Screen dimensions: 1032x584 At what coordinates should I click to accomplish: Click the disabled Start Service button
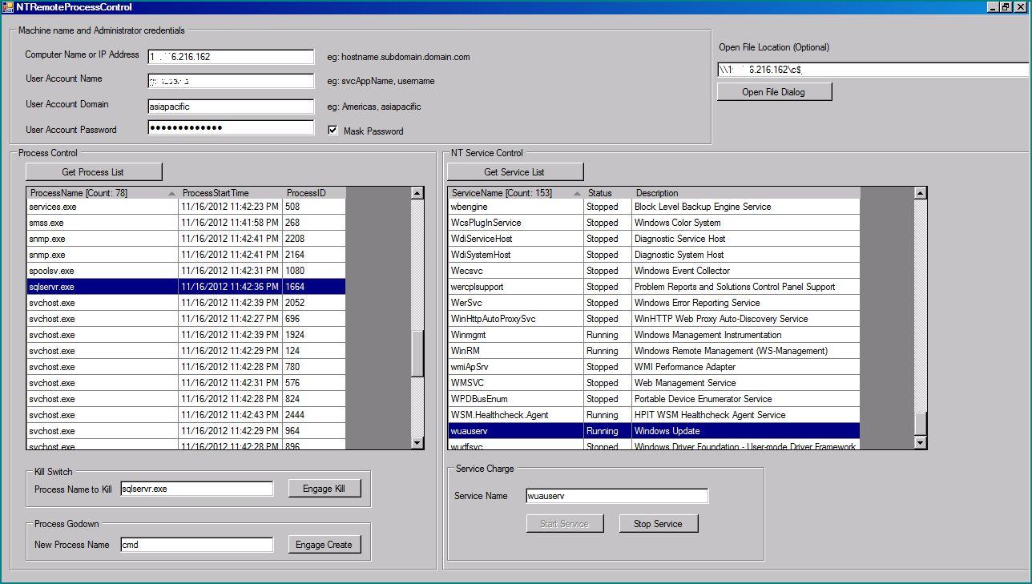tap(564, 524)
